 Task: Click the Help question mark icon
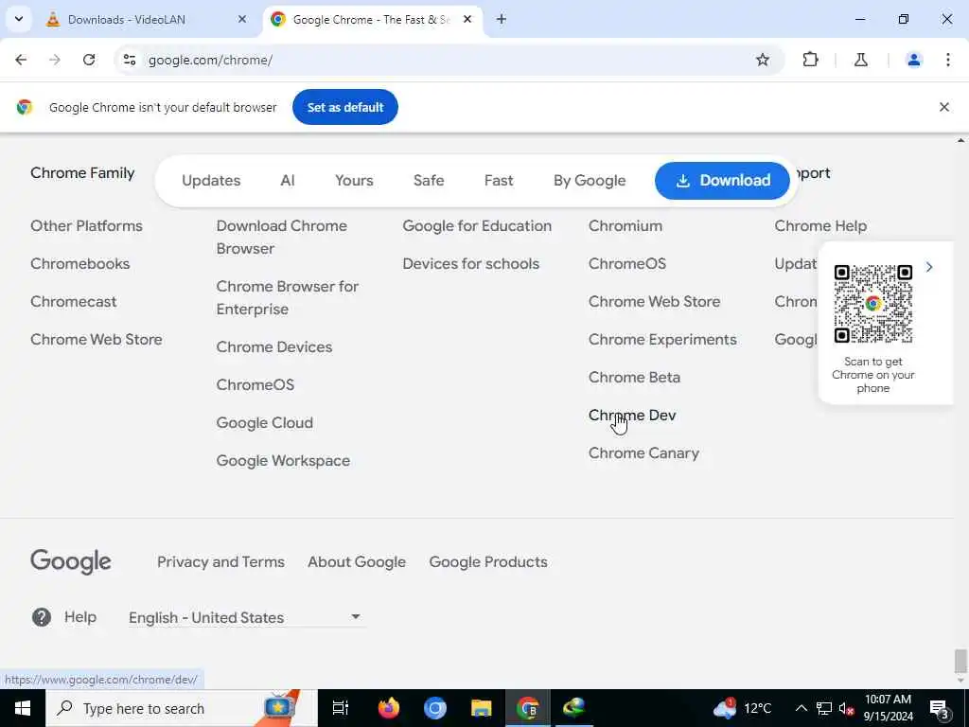[x=42, y=617]
